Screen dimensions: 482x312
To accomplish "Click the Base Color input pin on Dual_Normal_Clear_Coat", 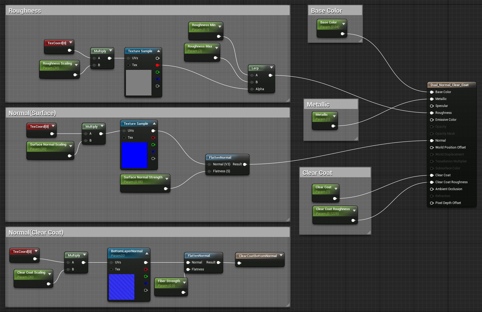I will click(432, 92).
